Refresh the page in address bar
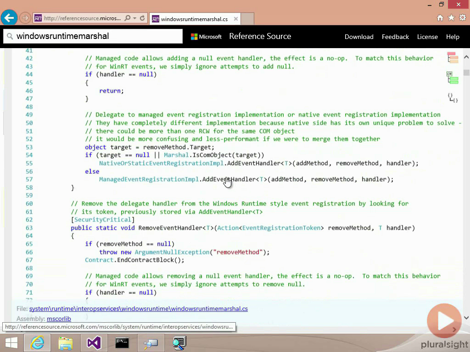The width and height of the screenshot is (470, 352). (142, 18)
